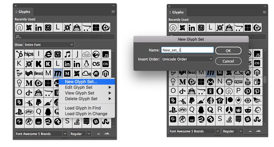This screenshot has width=274, height=147.
Task: Open the Insert Order Unicode Order dropdown
Action: click(x=187, y=59)
